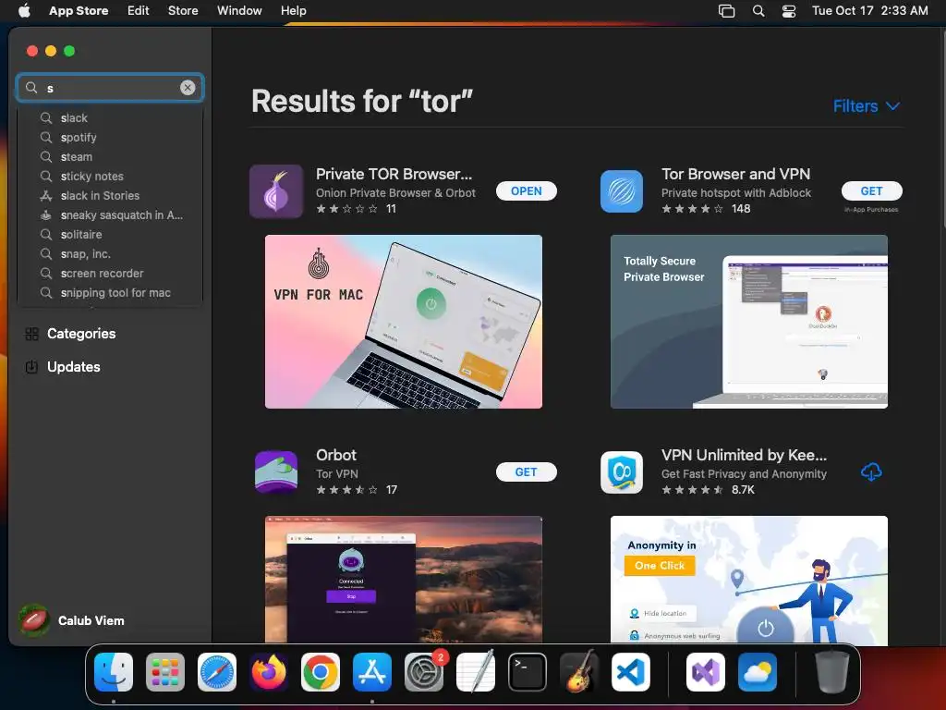Open Finder from the Dock

coord(114,672)
